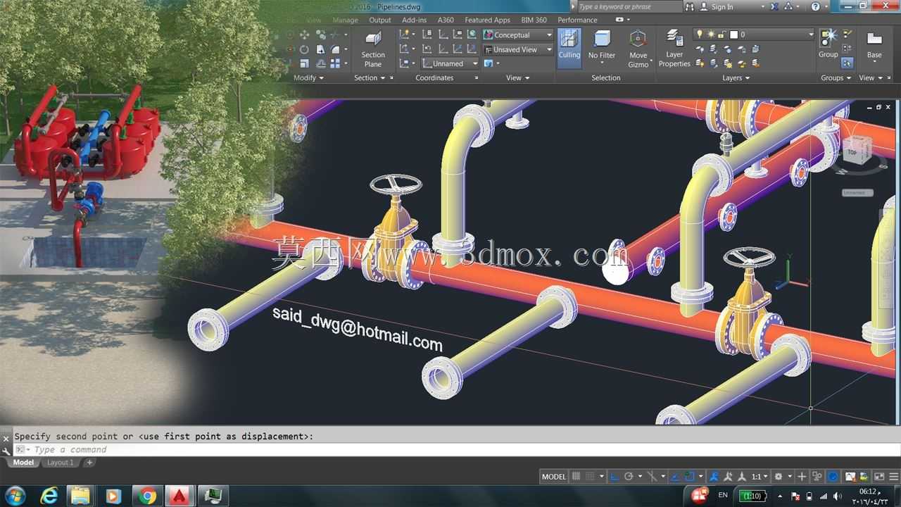Open Windows Start button
Image resolution: width=901 pixels, height=507 pixels.
coord(15,496)
